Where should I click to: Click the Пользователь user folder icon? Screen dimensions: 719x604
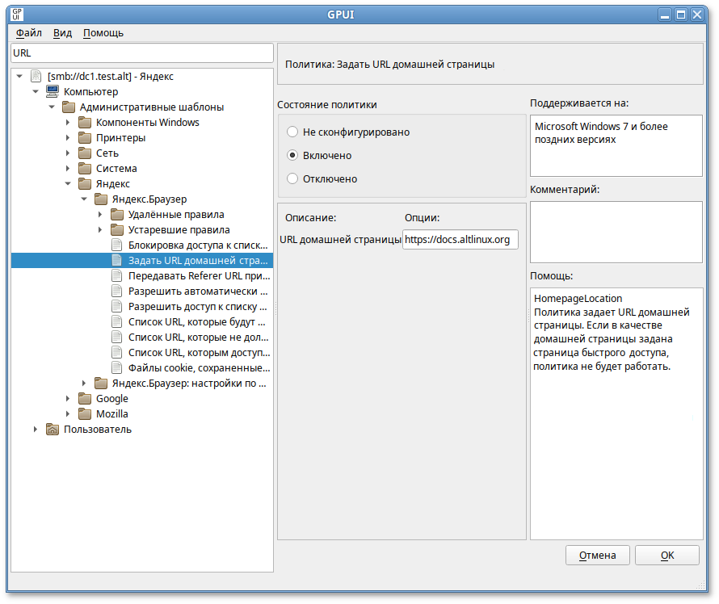click(53, 430)
